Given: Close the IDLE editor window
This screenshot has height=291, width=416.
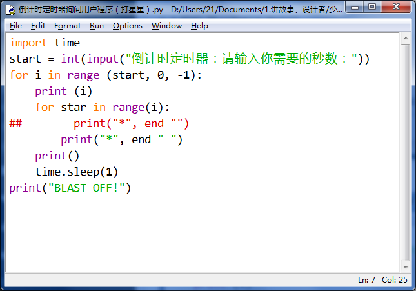Looking at the screenshot, I should pos(396,7).
